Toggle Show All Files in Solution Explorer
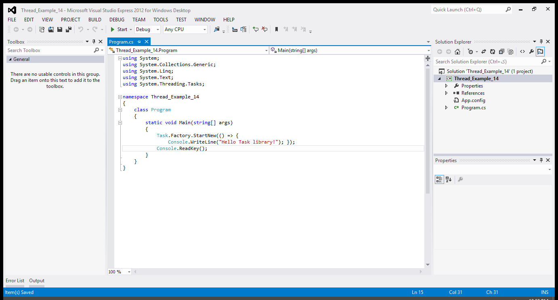Image resolution: width=558 pixels, height=300 pixels. pyautogui.click(x=510, y=52)
